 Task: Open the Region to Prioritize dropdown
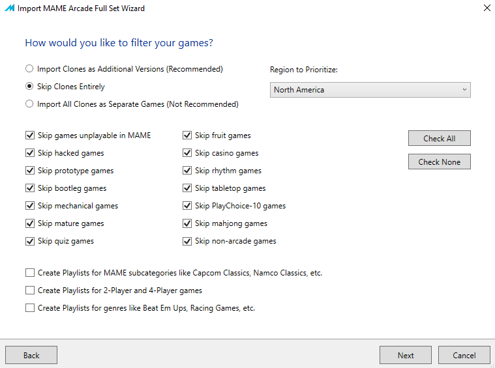click(x=370, y=90)
